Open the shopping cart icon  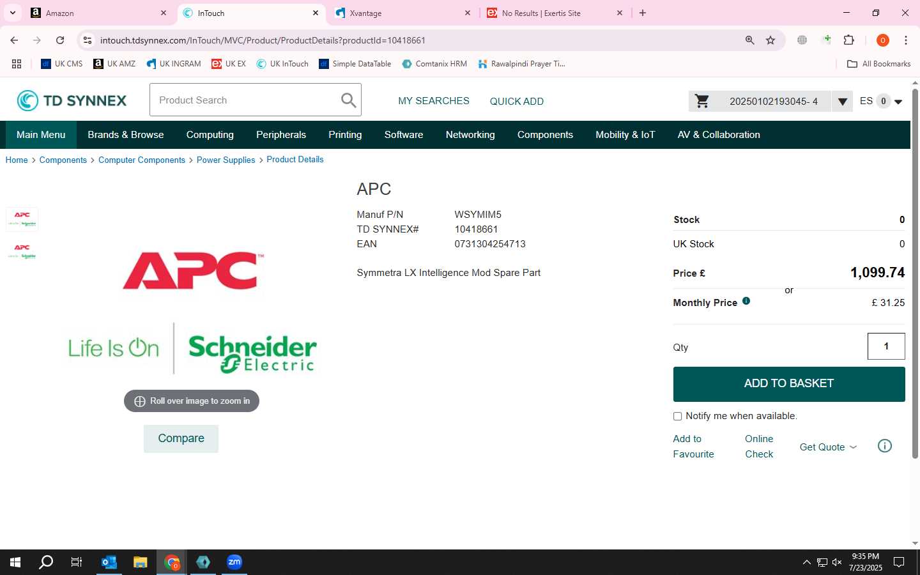pos(701,101)
